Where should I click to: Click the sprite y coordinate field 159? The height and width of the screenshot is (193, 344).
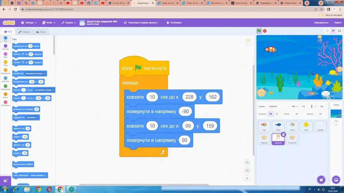(x=322, y=106)
